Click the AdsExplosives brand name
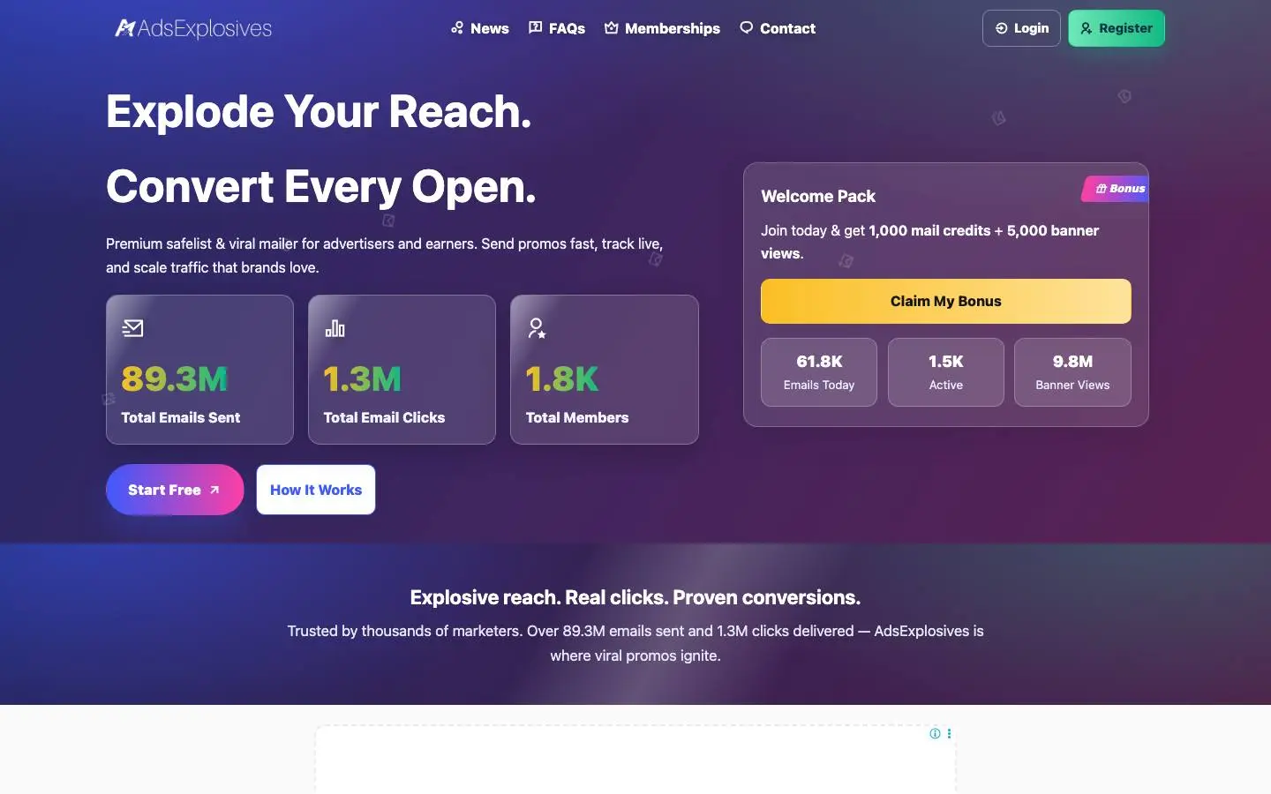The height and width of the screenshot is (794, 1271). (205, 28)
